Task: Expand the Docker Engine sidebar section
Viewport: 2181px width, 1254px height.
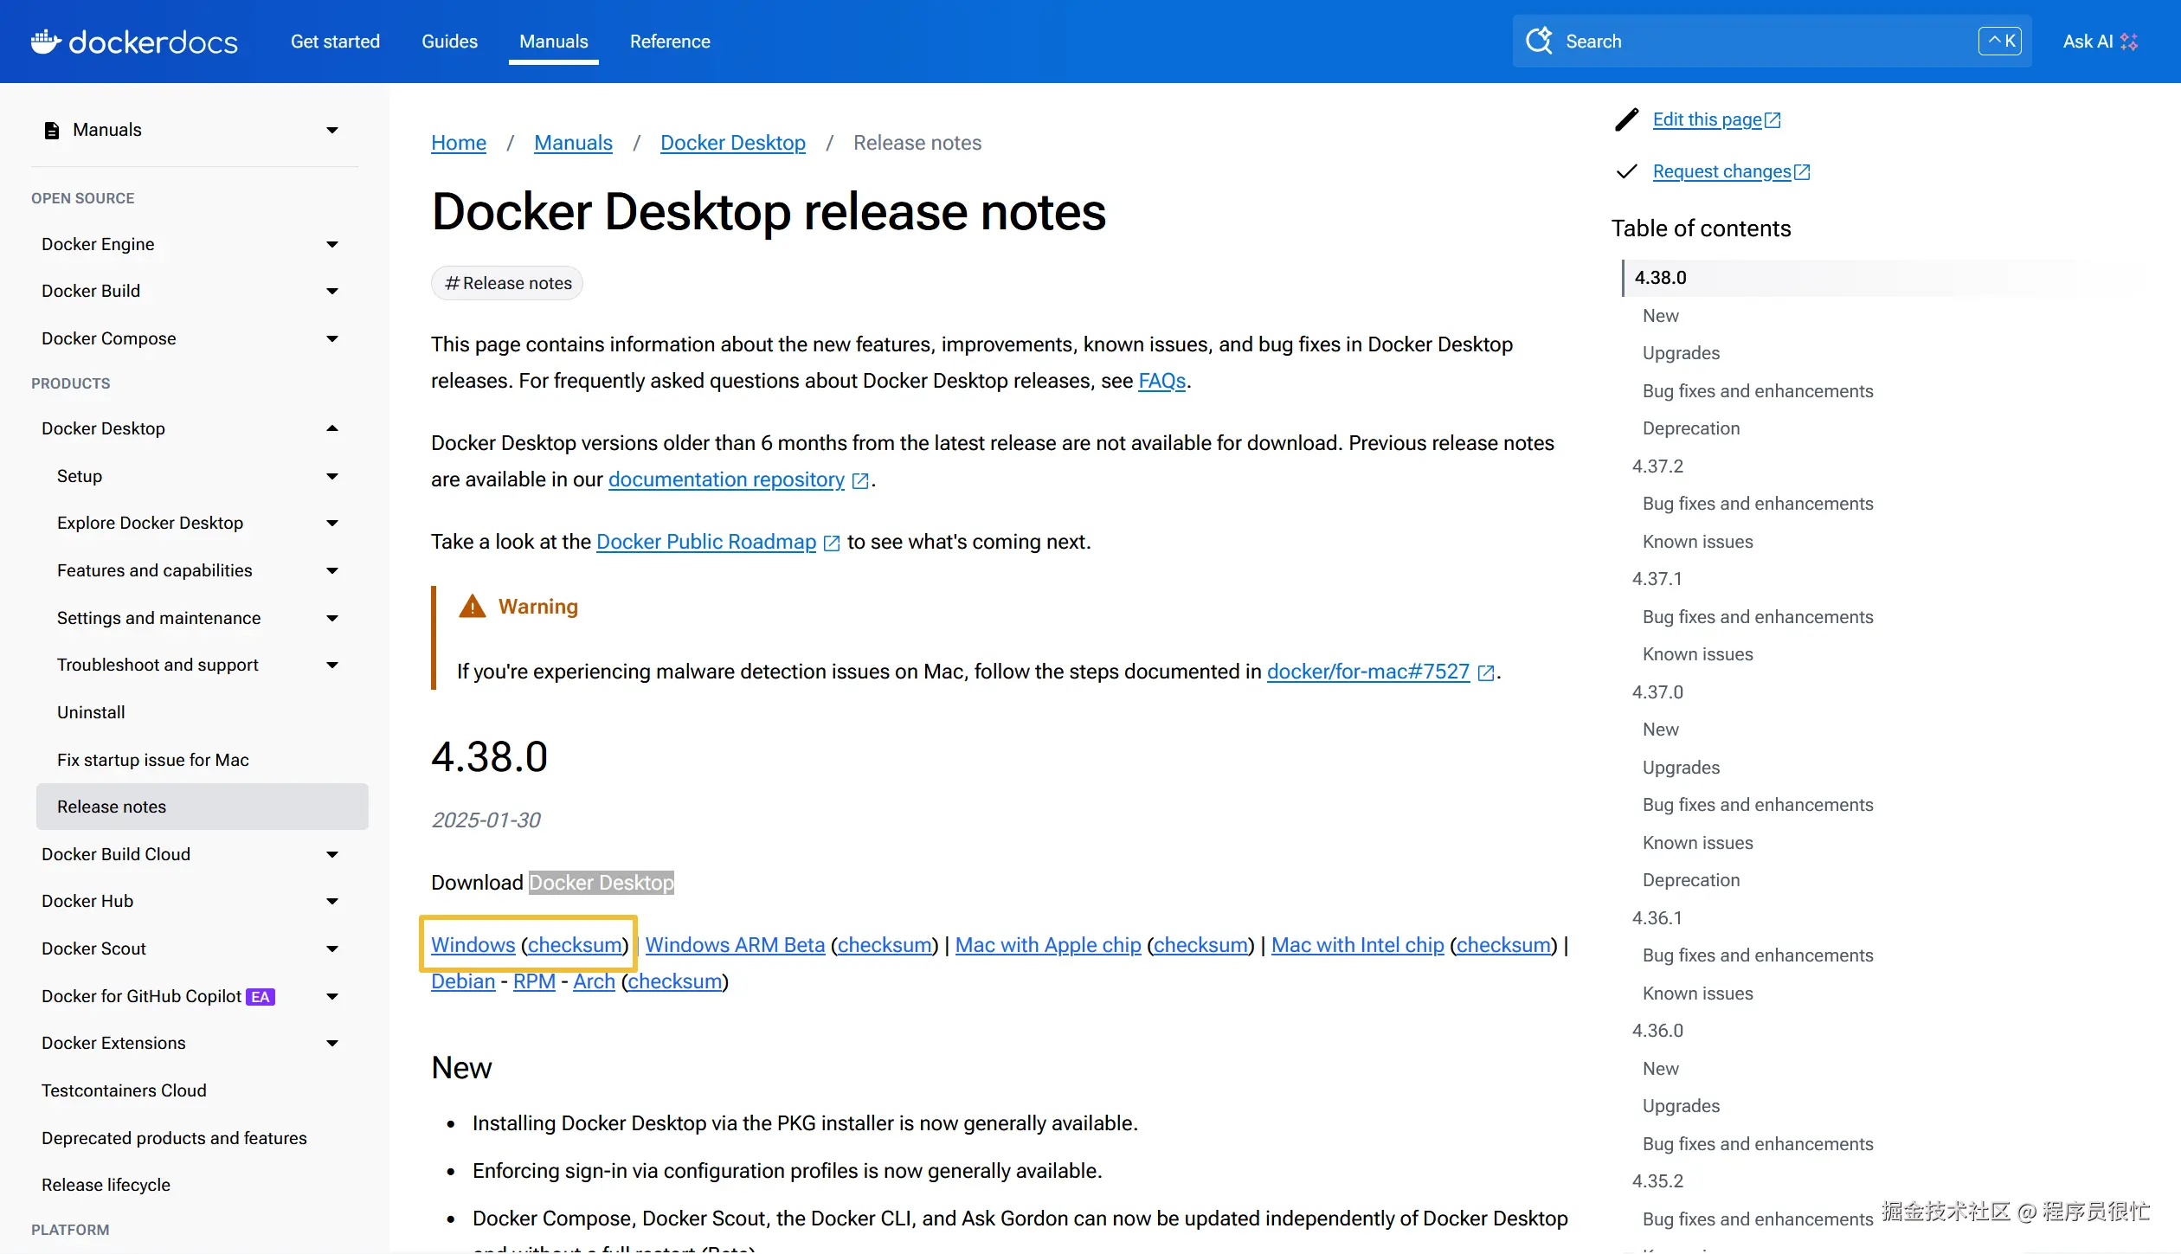Action: pyautogui.click(x=332, y=244)
